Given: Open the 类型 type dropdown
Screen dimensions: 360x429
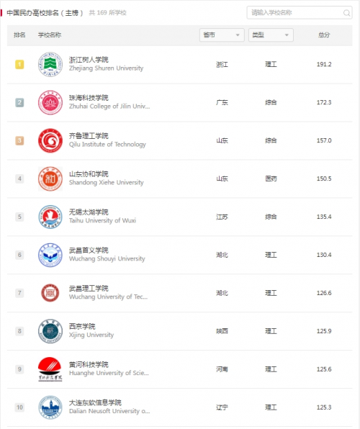Looking at the screenshot, I should coord(271,35).
